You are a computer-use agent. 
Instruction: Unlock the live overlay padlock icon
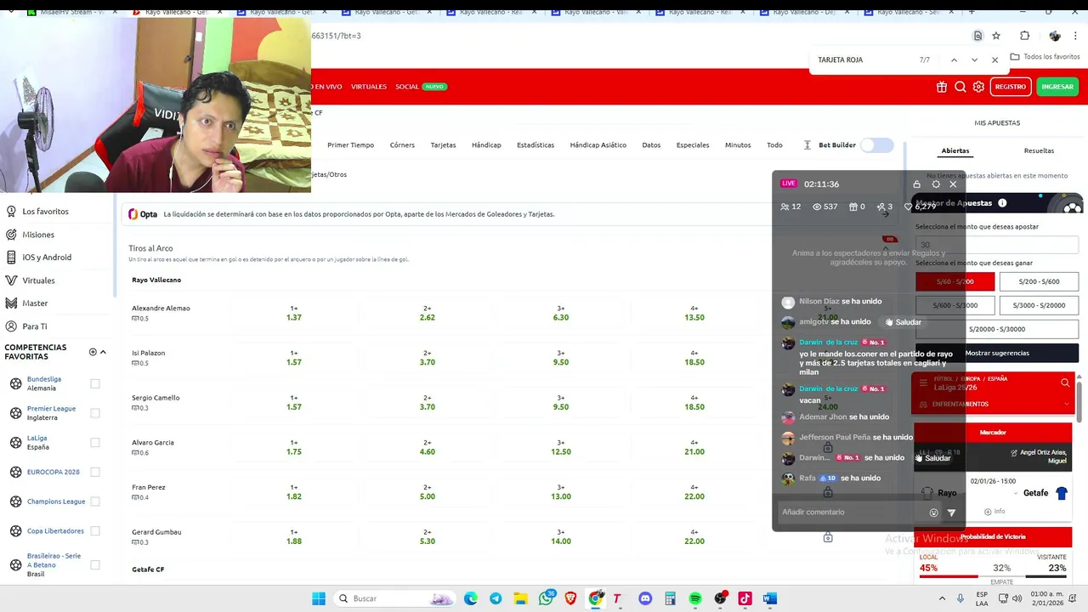(916, 184)
